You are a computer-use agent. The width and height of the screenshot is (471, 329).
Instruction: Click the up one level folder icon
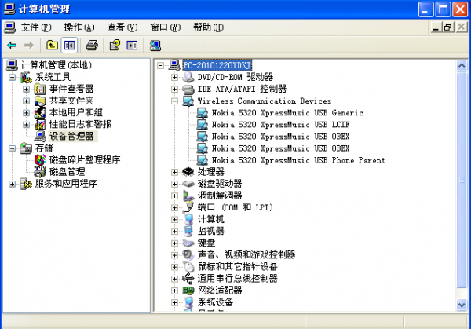click(x=53, y=45)
